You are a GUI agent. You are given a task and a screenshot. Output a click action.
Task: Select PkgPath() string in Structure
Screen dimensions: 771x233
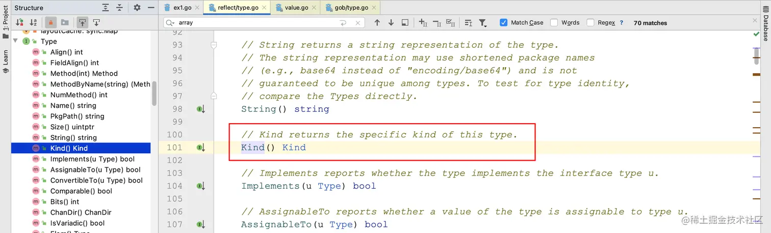pyautogui.click(x=77, y=116)
